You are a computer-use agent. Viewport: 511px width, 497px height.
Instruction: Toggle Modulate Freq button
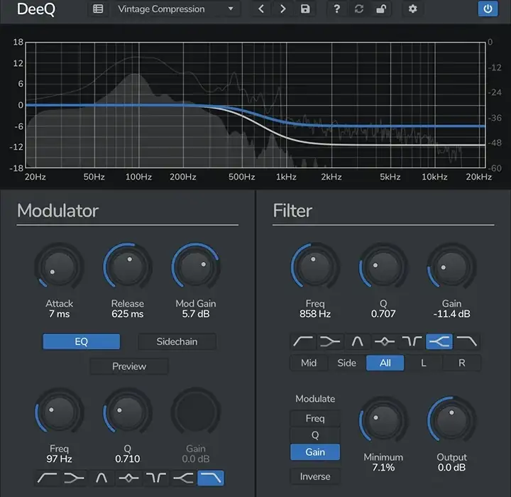pyautogui.click(x=315, y=418)
